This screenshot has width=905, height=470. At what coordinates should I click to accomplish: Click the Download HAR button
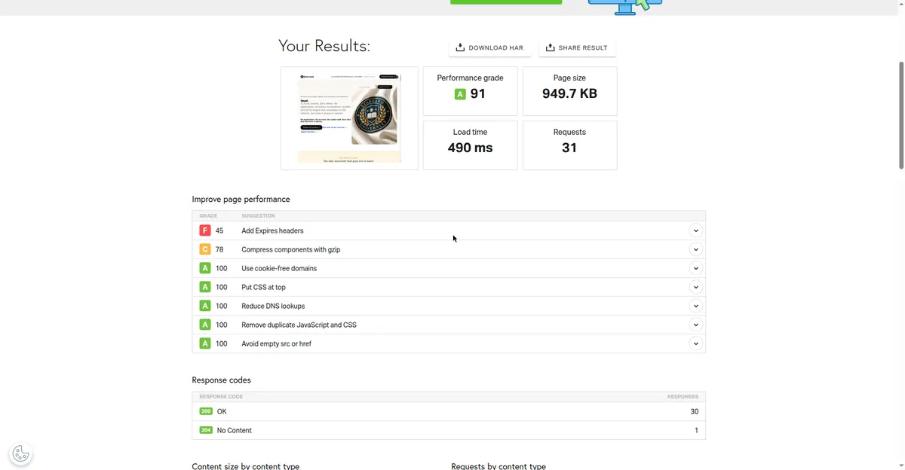click(x=490, y=47)
